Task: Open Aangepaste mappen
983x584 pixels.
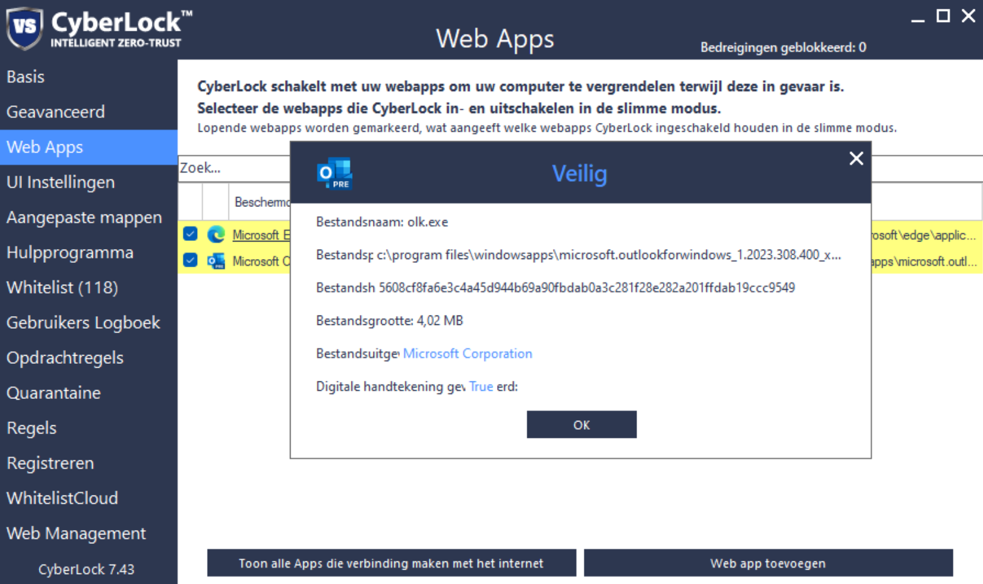Action: pyautogui.click(x=89, y=217)
